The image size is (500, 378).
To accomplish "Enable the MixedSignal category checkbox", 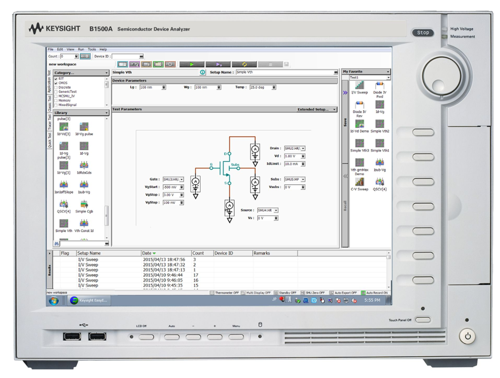I will point(56,105).
